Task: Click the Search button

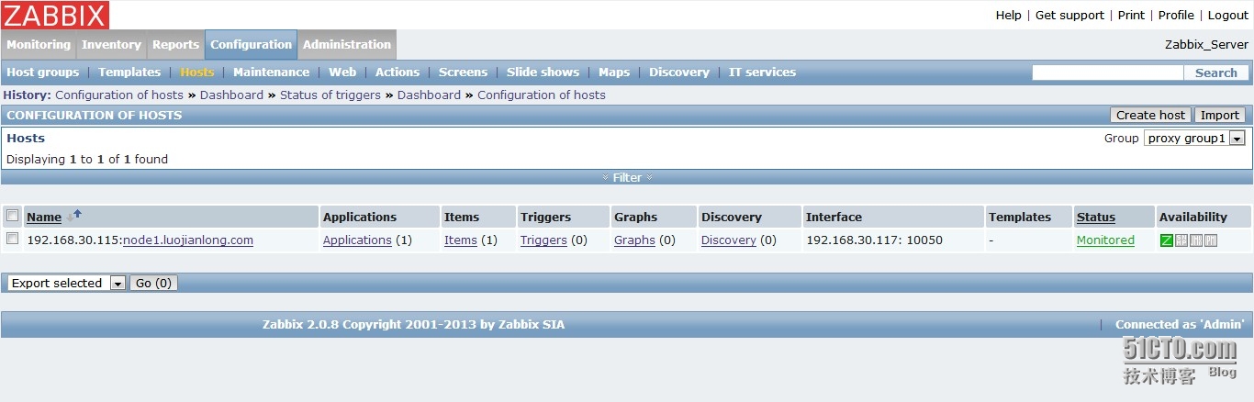Action: (1216, 73)
